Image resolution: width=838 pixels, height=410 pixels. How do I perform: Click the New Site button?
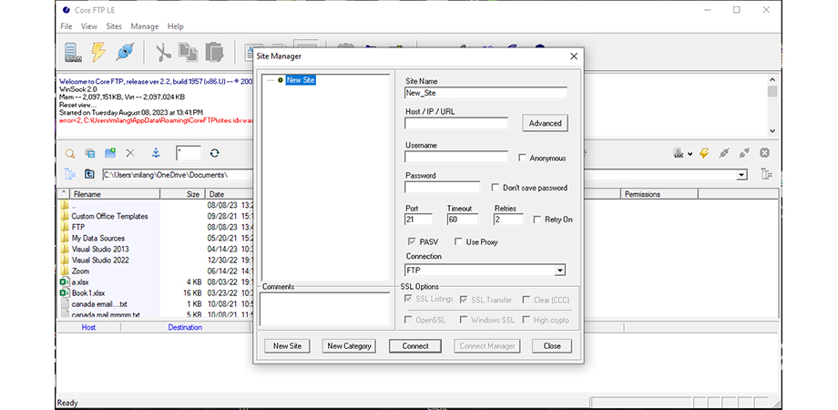[x=287, y=346]
